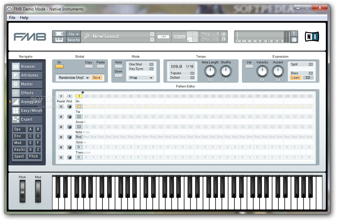337x221 pixels.
Task: Click the Shuffle knob
Action: [226, 71]
